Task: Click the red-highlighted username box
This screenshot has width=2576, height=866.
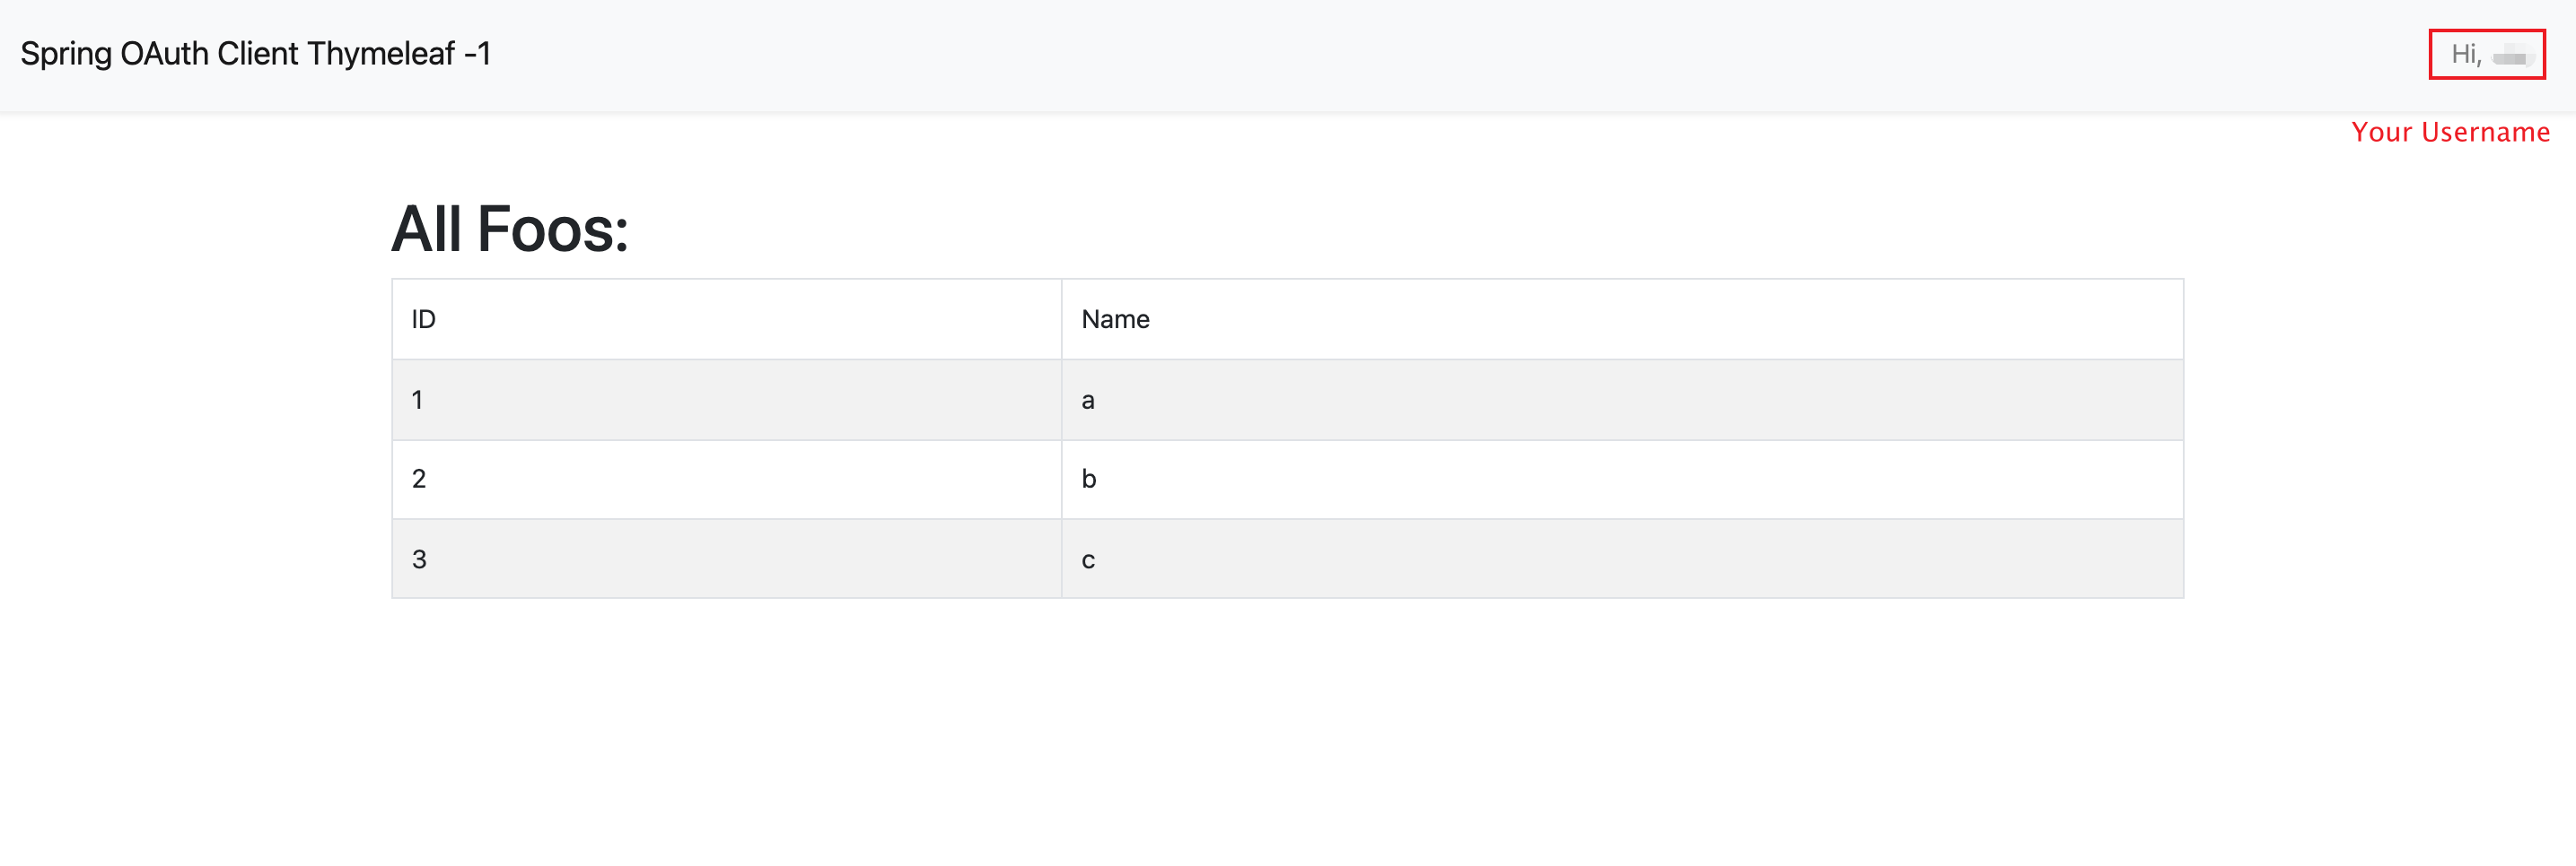Action: click(2487, 55)
